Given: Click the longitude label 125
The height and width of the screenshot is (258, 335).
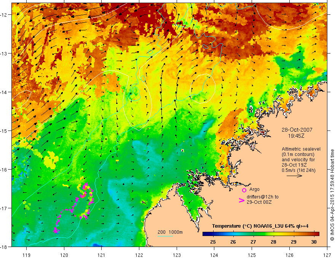Looking at the screenshot, I should pyautogui.click(x=252, y=255).
